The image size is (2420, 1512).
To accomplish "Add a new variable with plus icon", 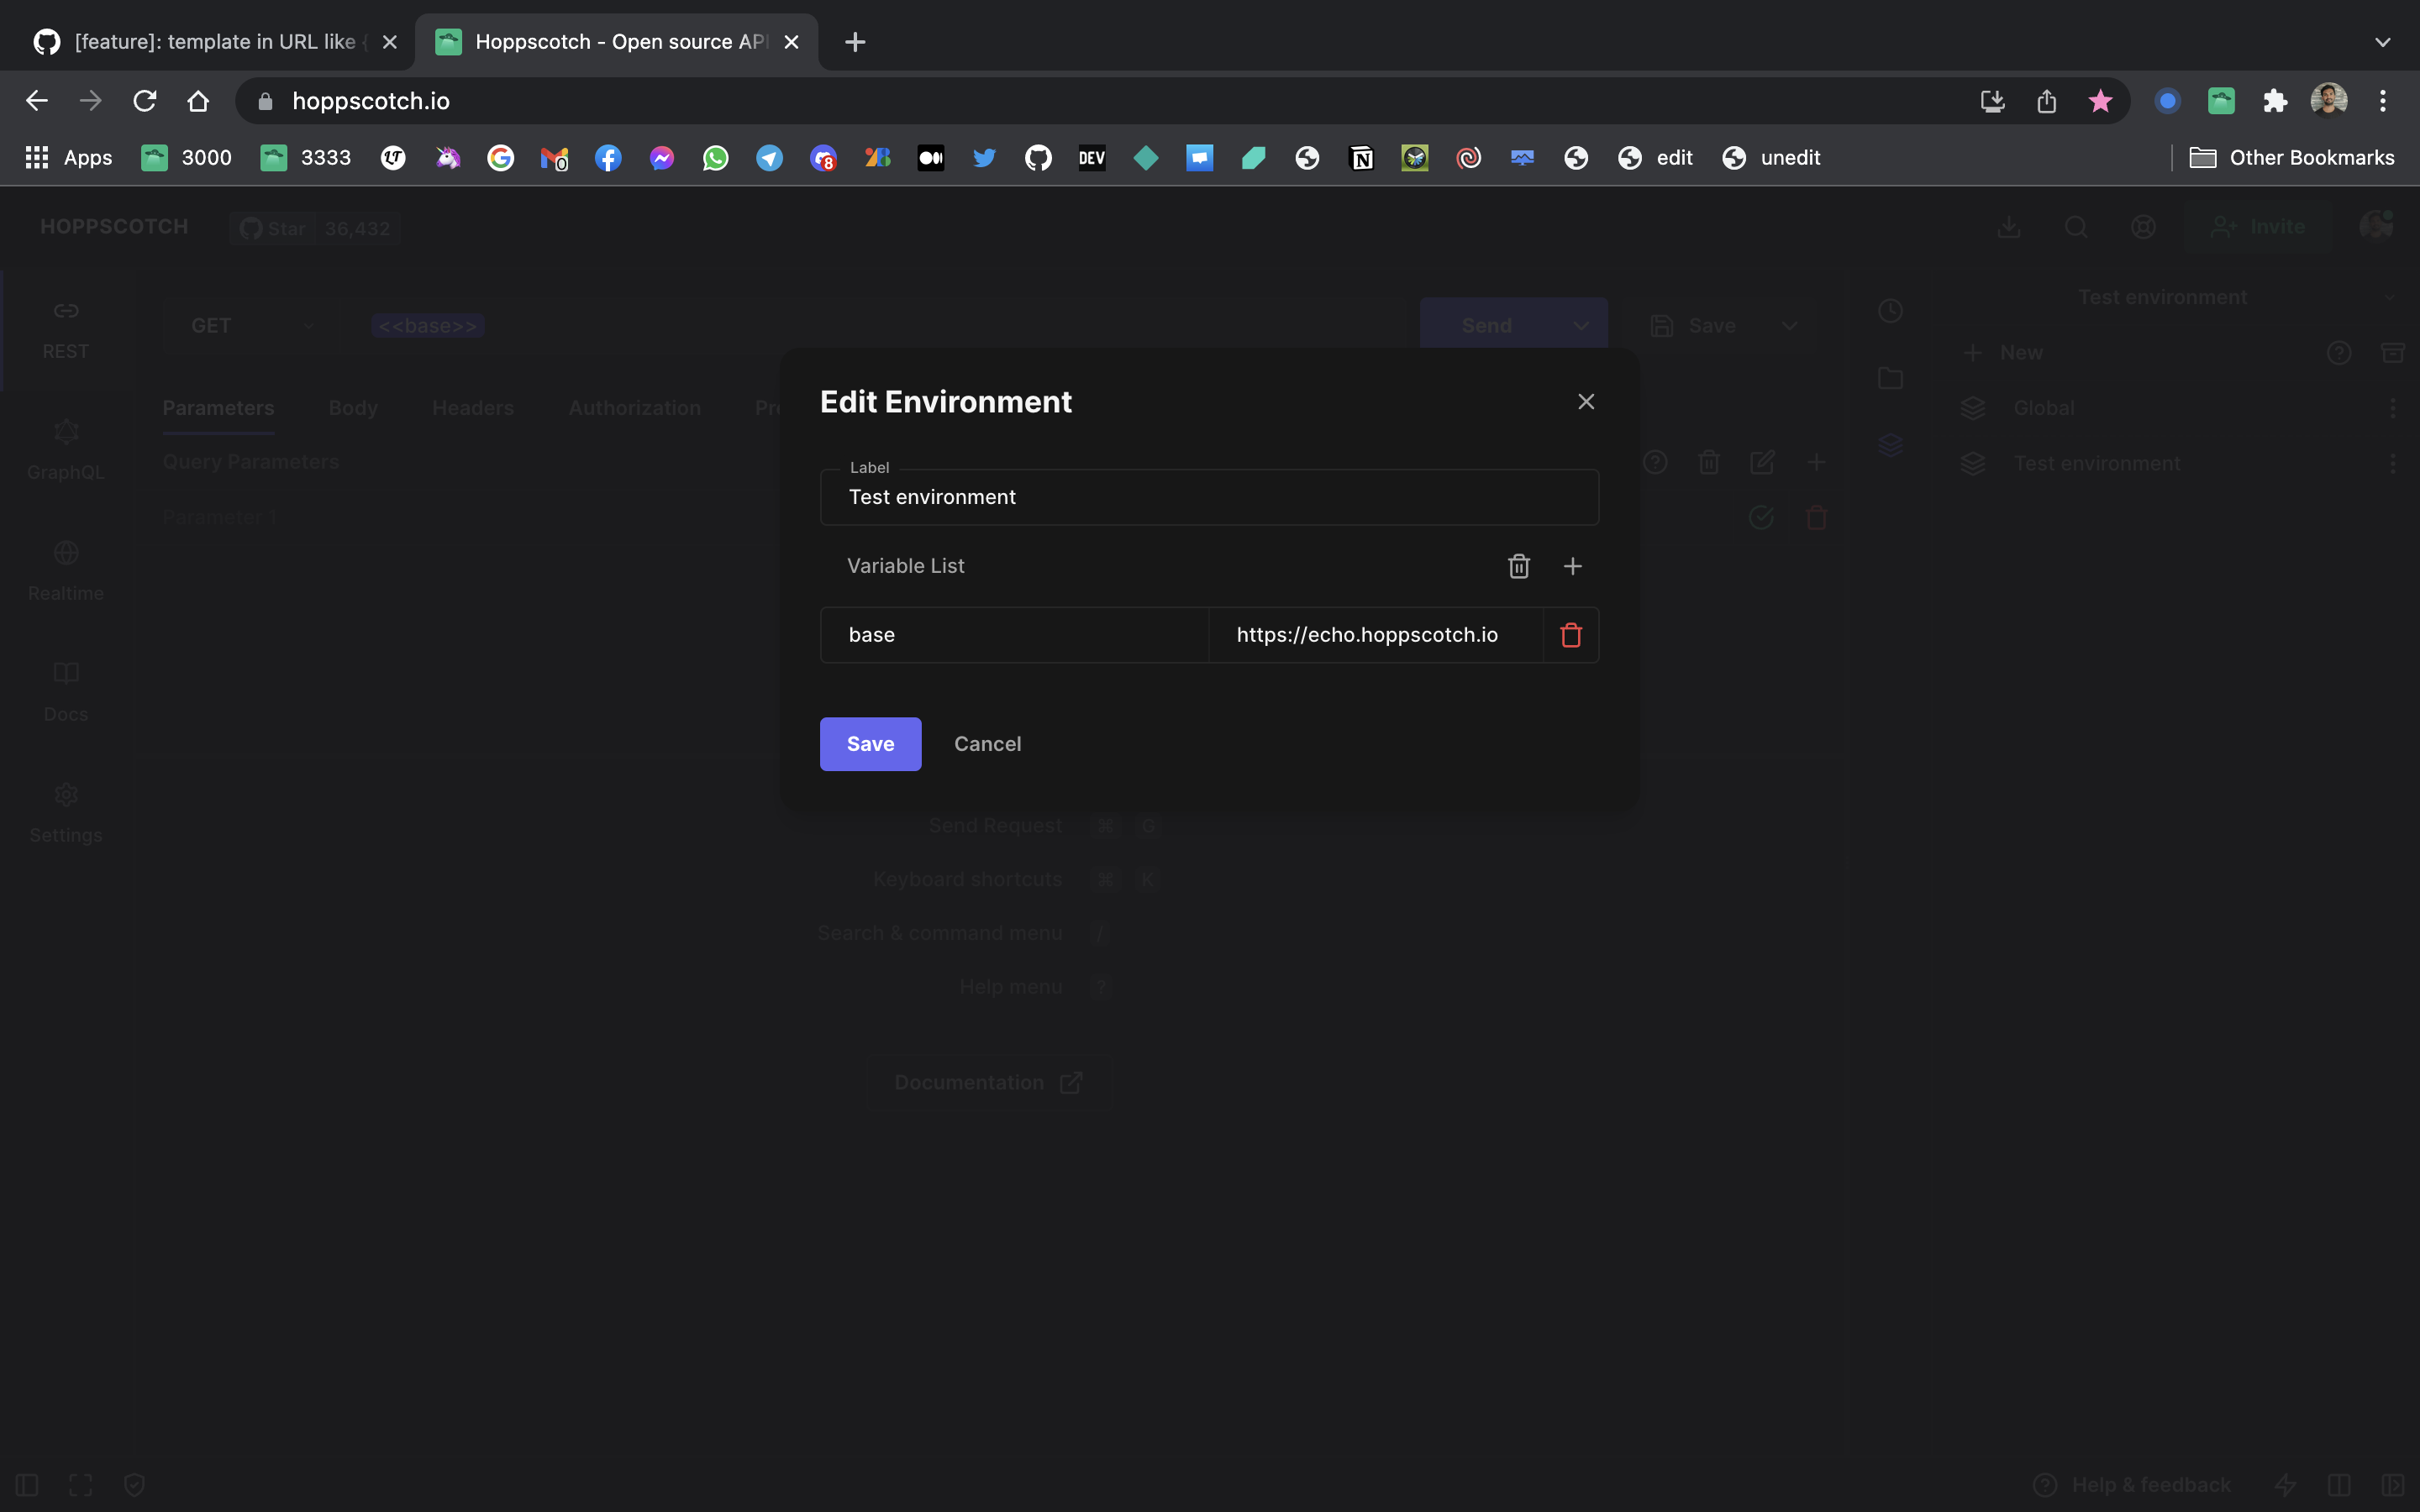I will click(x=1572, y=566).
